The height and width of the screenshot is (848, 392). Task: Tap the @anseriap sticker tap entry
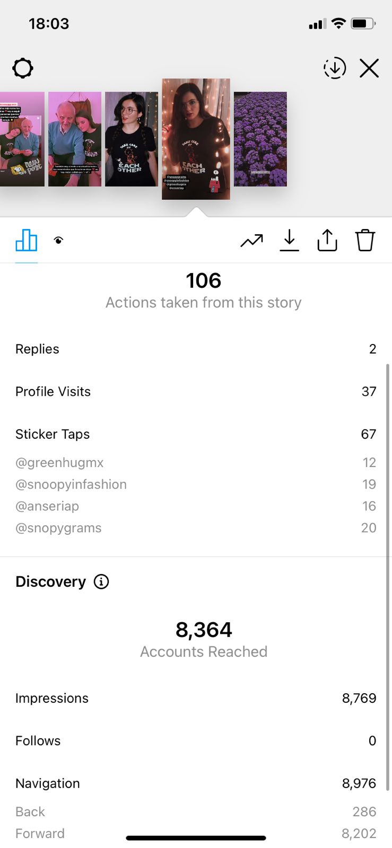tap(47, 506)
